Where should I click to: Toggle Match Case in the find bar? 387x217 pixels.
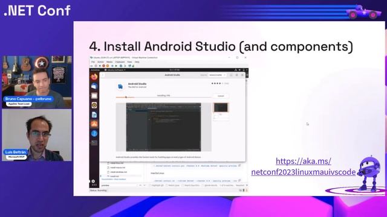point(173,185)
